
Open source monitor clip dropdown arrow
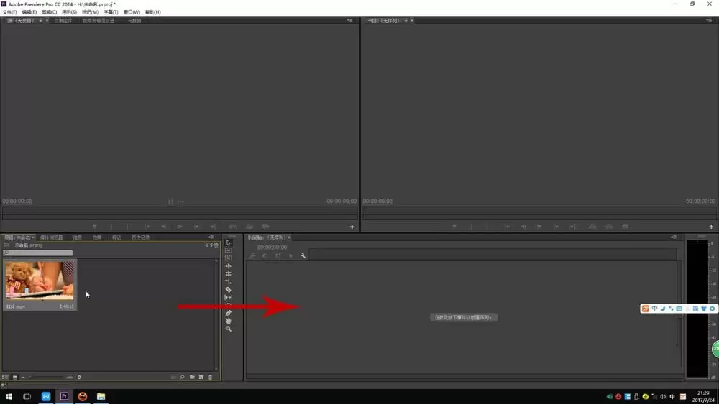[x=40, y=21]
